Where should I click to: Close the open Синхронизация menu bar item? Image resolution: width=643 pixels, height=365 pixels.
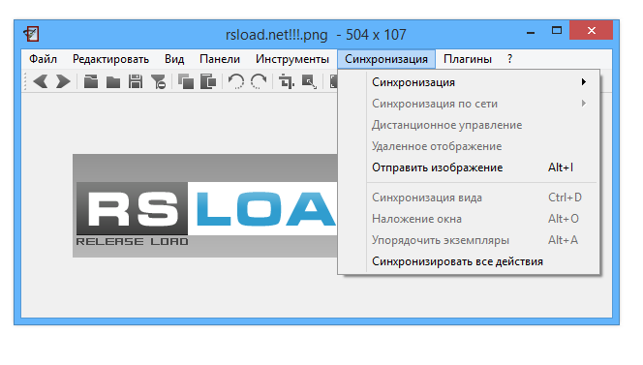[386, 59]
